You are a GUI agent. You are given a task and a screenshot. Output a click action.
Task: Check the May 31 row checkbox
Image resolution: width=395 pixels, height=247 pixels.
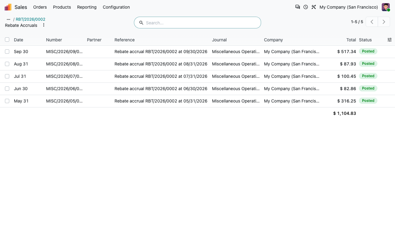tap(7, 101)
